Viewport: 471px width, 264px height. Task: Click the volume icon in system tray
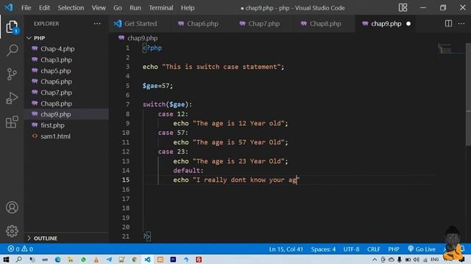(x=417, y=260)
